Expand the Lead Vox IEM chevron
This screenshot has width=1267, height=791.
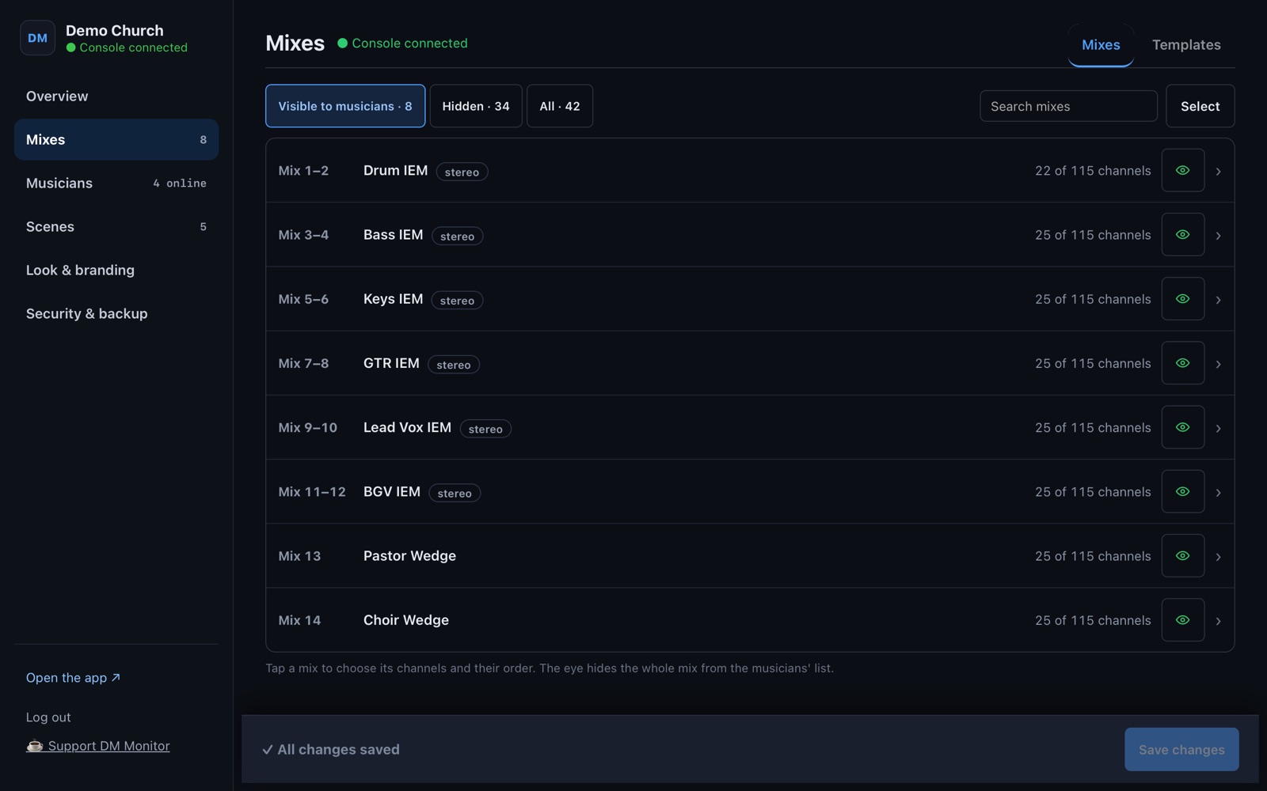pos(1218,428)
